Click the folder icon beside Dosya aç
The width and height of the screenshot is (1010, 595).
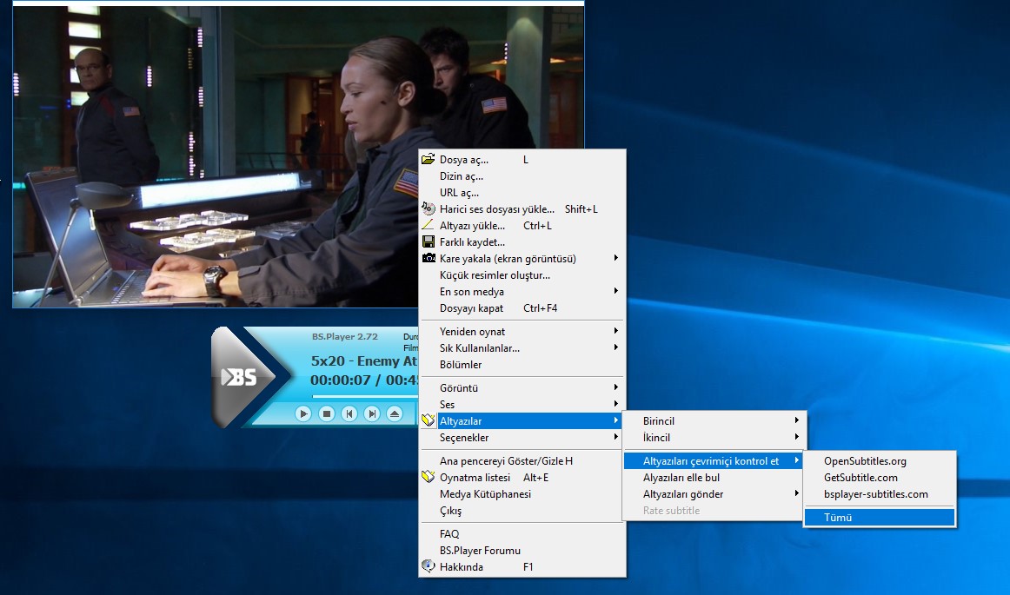coord(428,160)
